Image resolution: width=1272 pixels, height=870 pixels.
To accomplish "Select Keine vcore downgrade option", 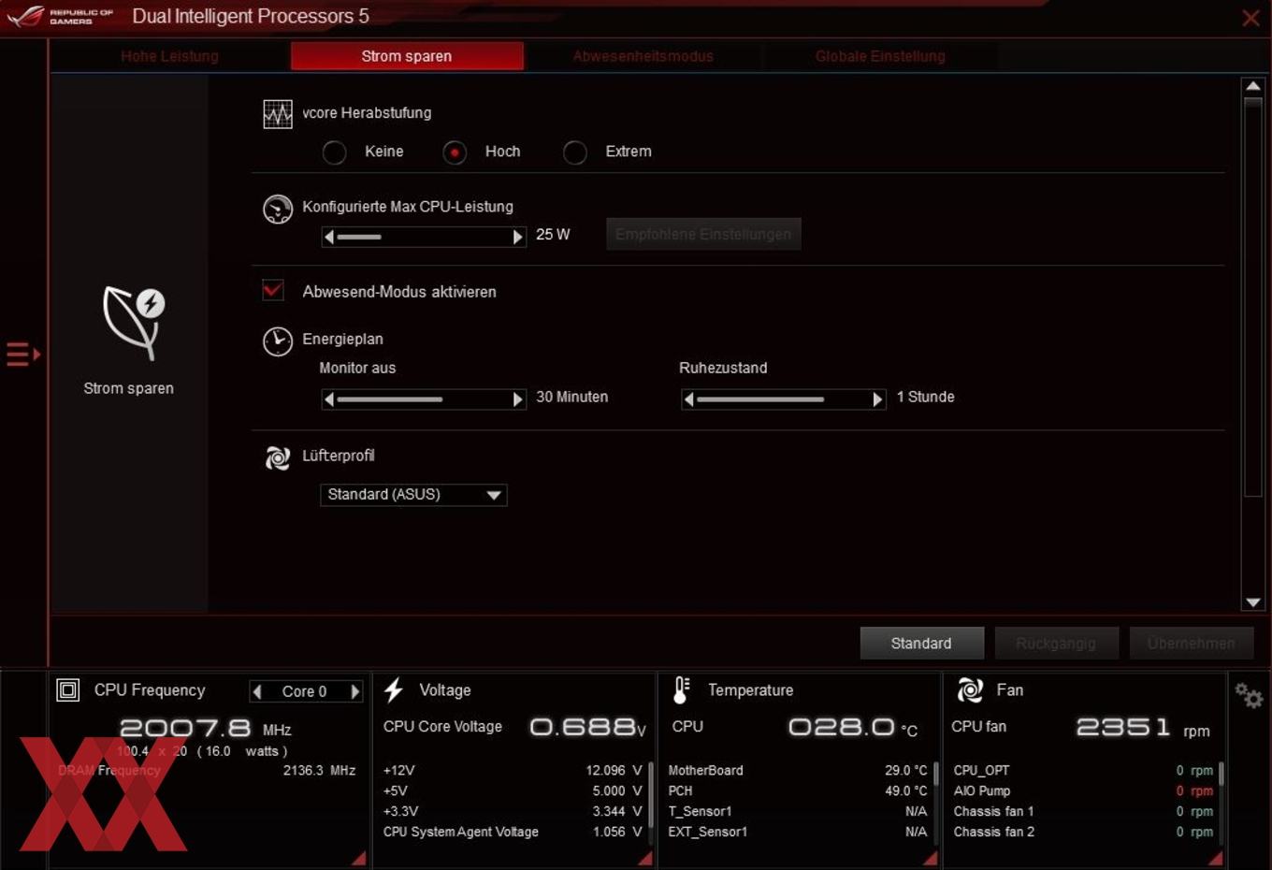I will tap(334, 152).
